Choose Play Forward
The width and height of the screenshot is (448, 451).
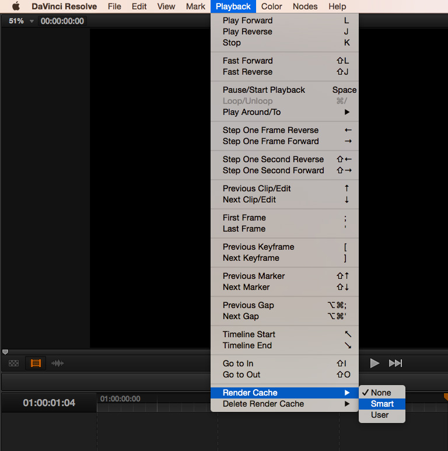[285, 20]
